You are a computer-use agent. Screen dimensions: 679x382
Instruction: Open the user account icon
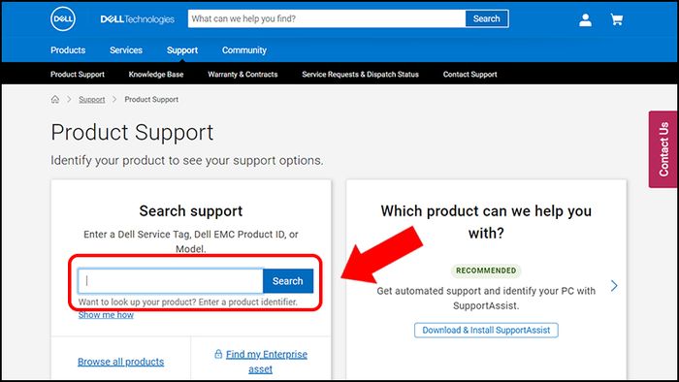pyautogui.click(x=586, y=19)
